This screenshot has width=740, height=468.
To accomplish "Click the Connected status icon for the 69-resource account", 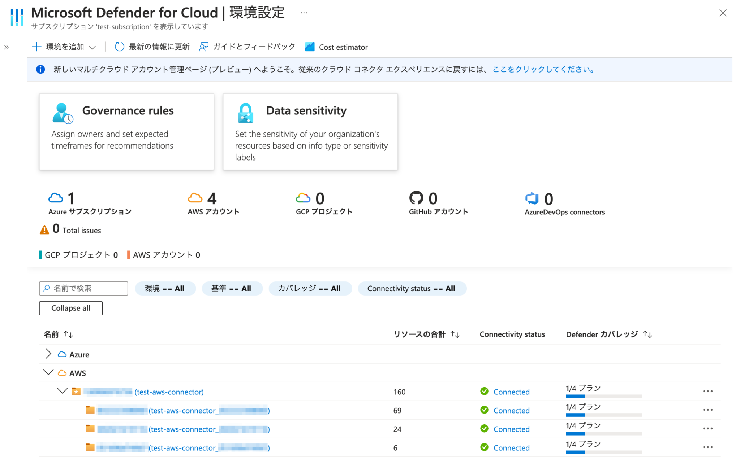I will point(484,410).
